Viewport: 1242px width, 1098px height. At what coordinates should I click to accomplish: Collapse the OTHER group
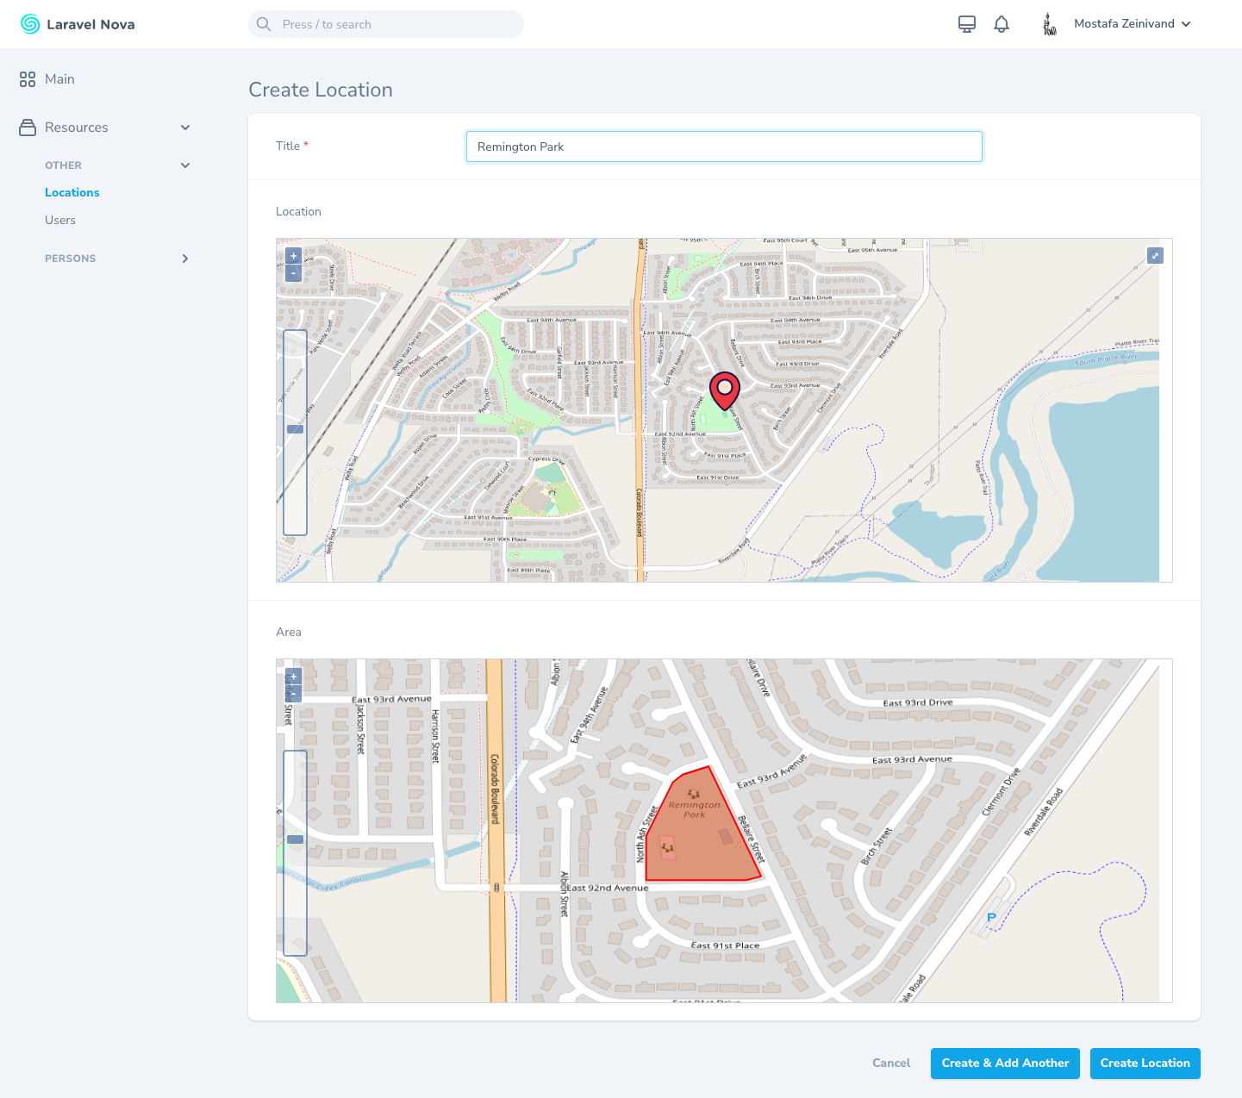point(185,165)
